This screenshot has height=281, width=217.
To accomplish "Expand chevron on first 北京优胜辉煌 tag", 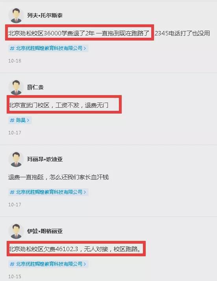I will point(85,48).
